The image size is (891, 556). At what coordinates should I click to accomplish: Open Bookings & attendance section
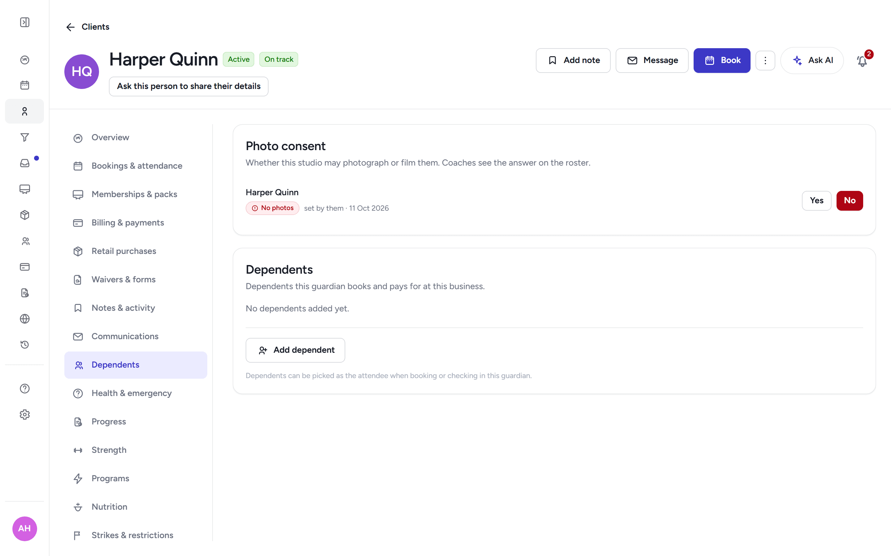pos(136,166)
